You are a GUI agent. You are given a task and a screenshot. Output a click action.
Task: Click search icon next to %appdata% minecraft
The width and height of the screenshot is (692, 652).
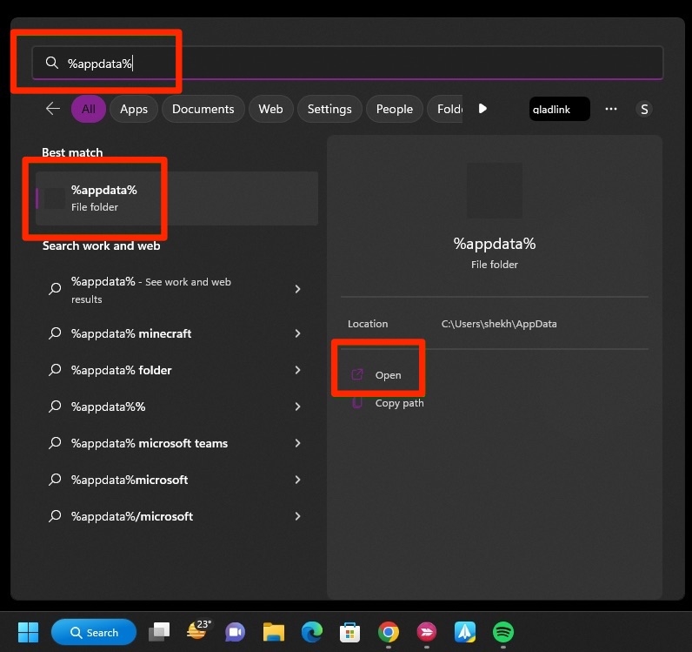click(55, 333)
